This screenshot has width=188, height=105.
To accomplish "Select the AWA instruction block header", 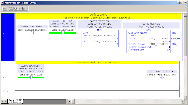I will click(x=148, y=30).
